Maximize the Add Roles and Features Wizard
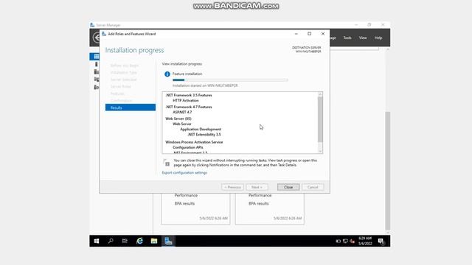Viewport: 472px width, 265px height. point(310,34)
